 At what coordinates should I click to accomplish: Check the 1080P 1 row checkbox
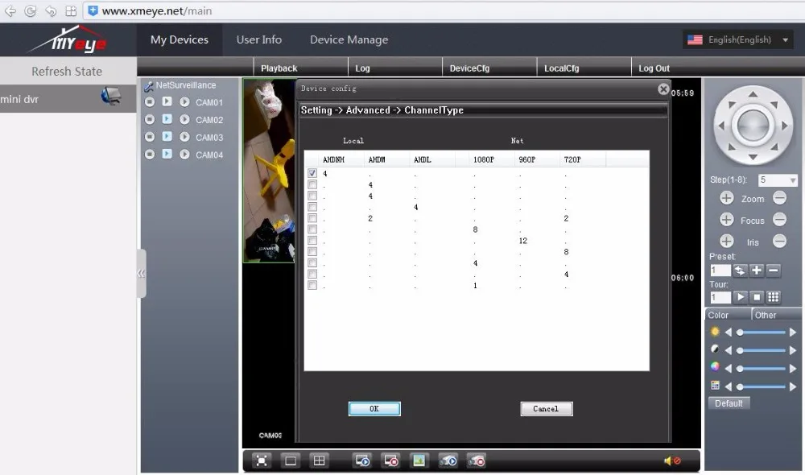312,285
